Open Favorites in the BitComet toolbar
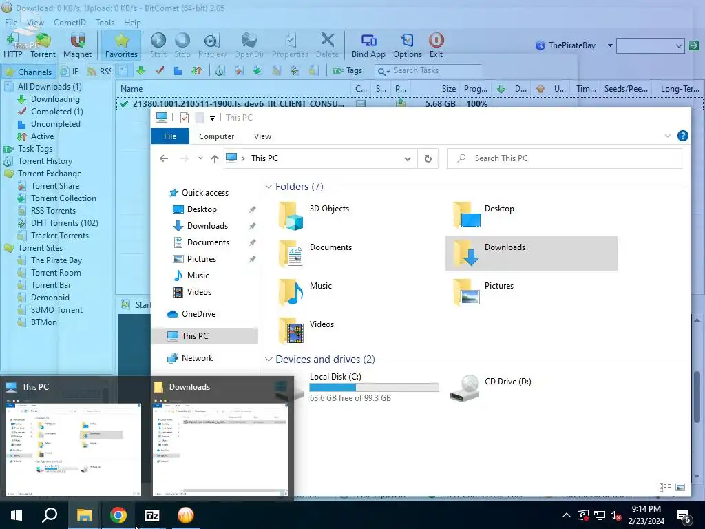Viewport: 705px width, 529px height. click(121, 45)
